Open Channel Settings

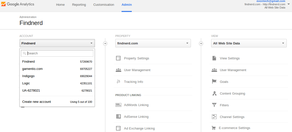[232, 117]
